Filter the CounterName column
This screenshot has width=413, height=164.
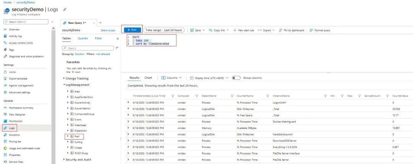[x=268, y=96]
